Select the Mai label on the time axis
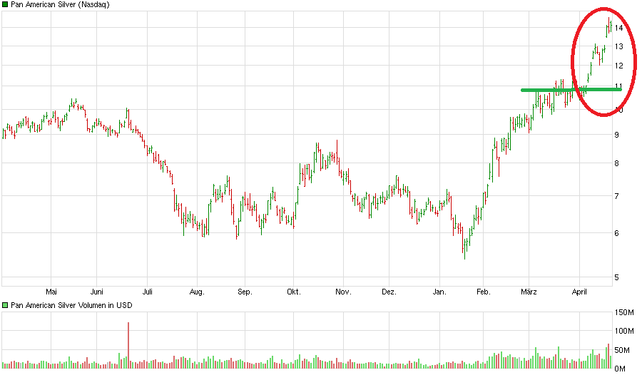 tap(51, 292)
